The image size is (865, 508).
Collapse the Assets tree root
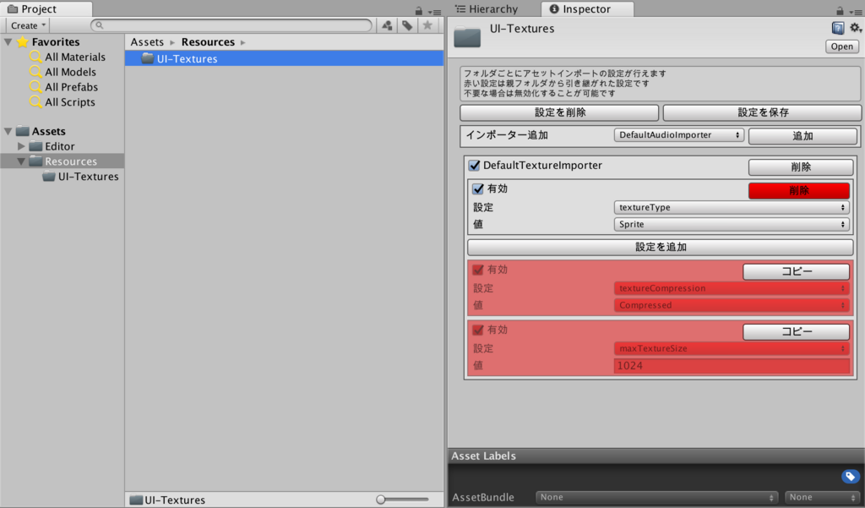coord(8,131)
